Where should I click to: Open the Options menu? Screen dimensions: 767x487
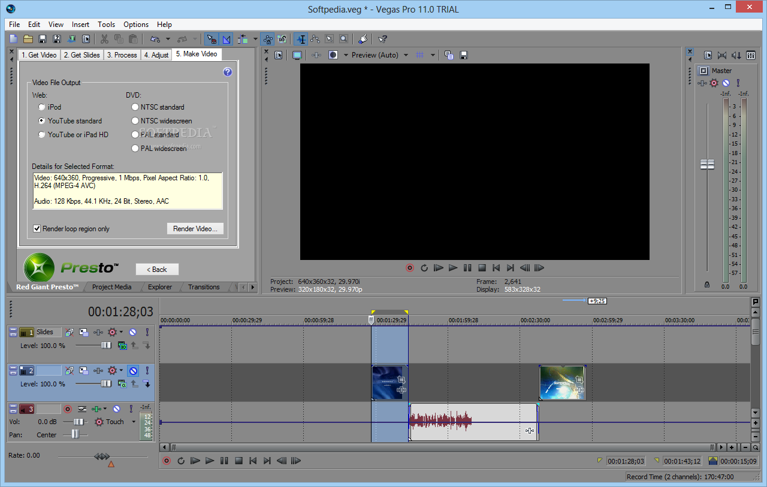pyautogui.click(x=136, y=25)
